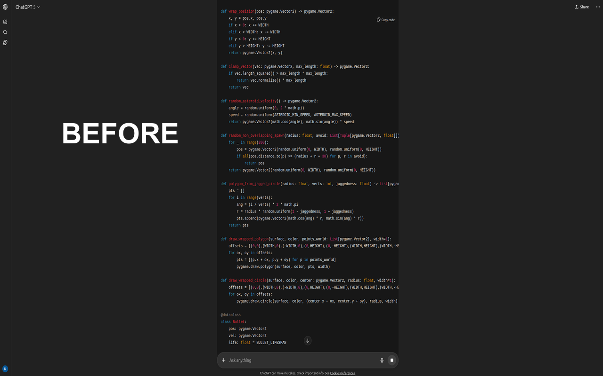Click the class Bullet declaration line
The width and height of the screenshot is (603, 376).
coord(234,322)
